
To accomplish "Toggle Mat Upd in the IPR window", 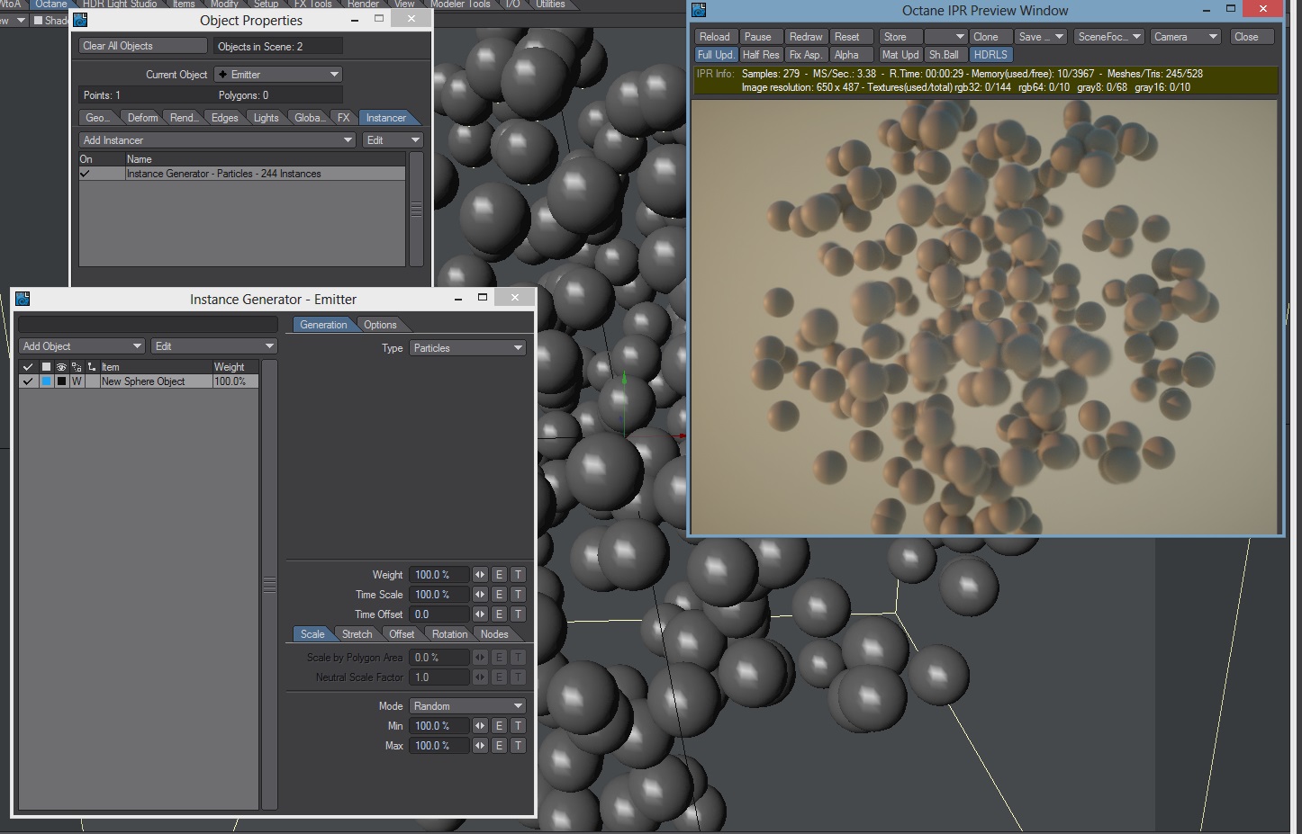I will point(900,55).
